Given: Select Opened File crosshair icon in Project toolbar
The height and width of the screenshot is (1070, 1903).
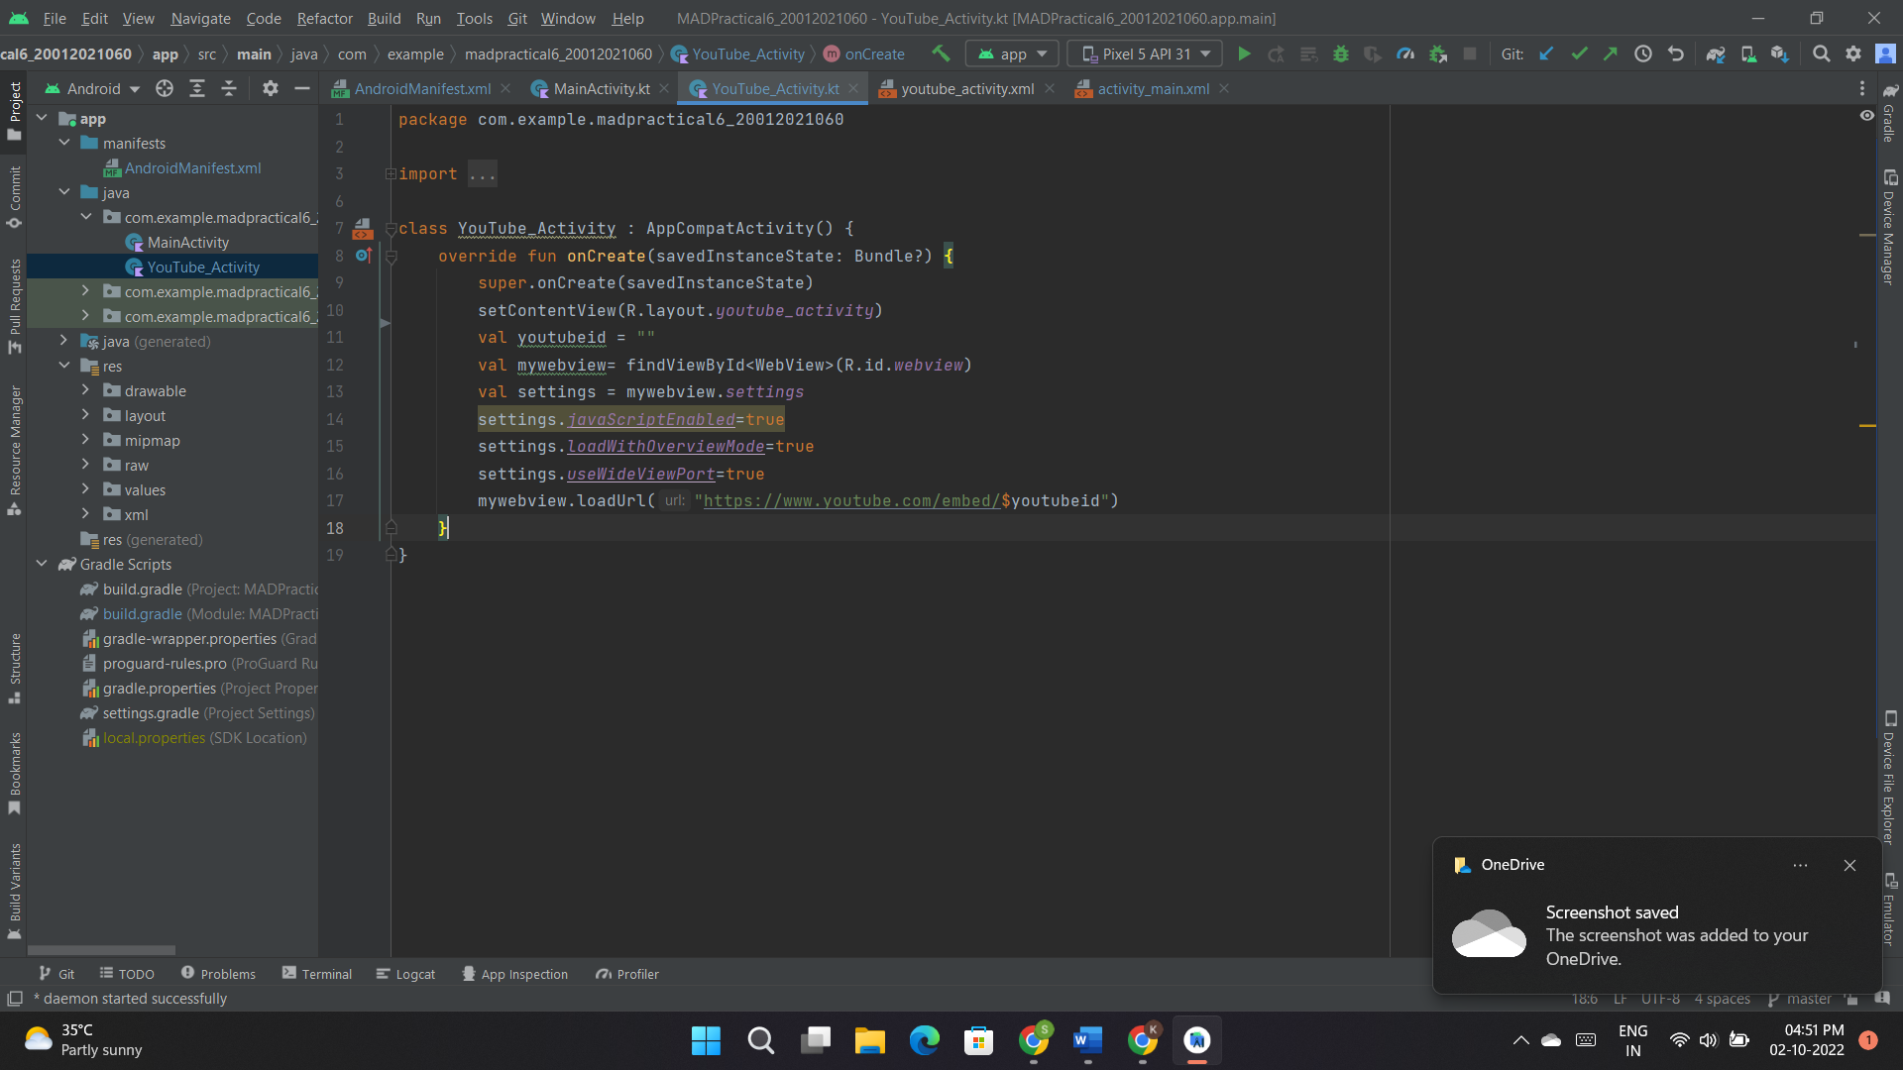Looking at the screenshot, I should (165, 88).
